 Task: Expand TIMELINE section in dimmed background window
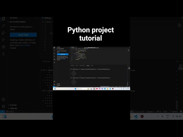pyautogui.click(x=13, y=108)
